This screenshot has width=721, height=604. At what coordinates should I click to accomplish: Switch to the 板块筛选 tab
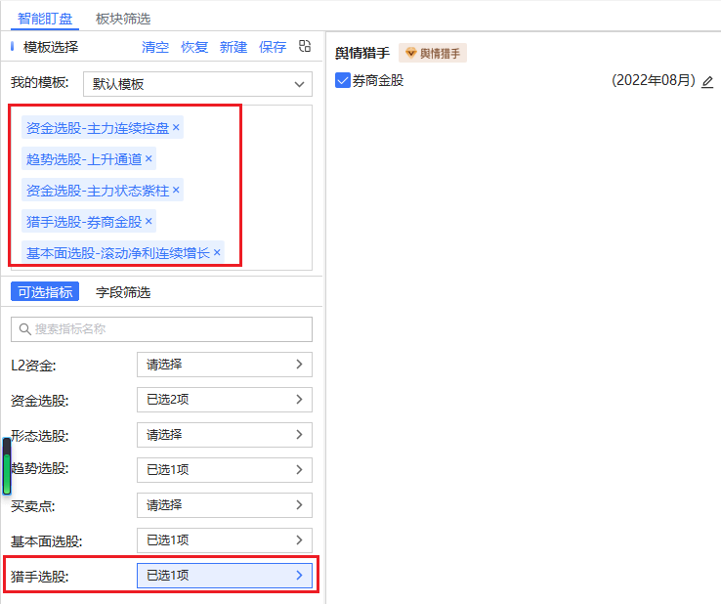pyautogui.click(x=123, y=19)
